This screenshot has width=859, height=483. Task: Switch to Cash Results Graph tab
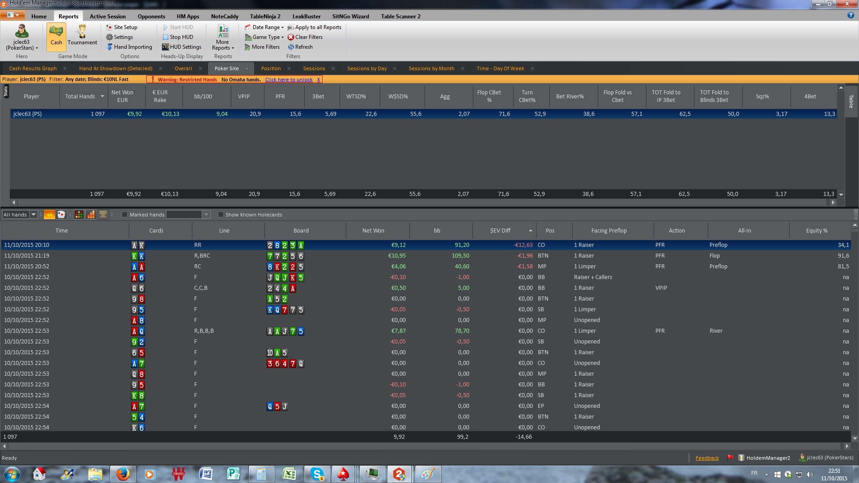point(33,68)
